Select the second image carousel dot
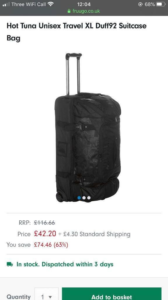 click(x=84, y=198)
